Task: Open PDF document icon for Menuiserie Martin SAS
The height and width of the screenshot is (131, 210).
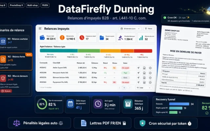Action: click(x=144, y=73)
